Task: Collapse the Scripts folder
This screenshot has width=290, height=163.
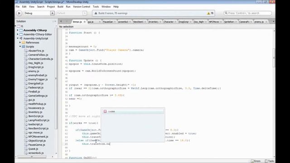Action: [20, 46]
